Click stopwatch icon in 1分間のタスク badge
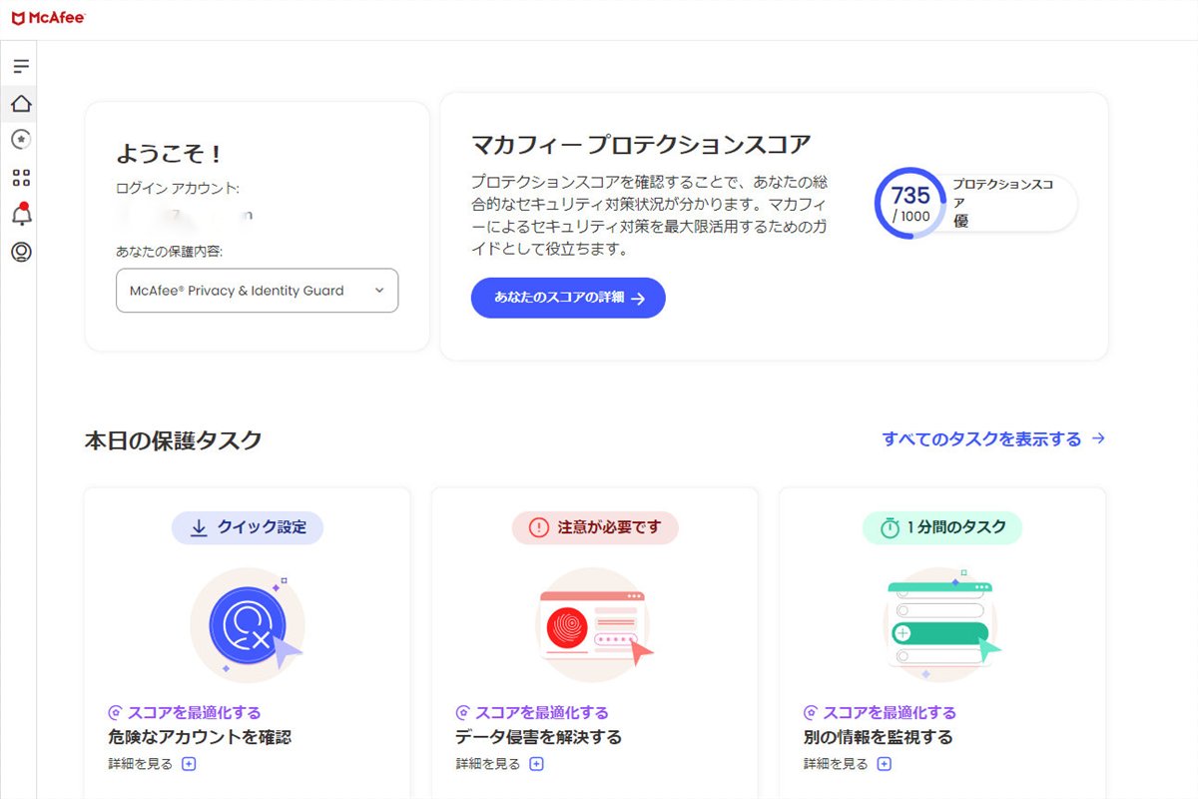The image size is (1198, 799). (x=890, y=528)
